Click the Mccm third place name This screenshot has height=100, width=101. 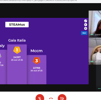37,51
